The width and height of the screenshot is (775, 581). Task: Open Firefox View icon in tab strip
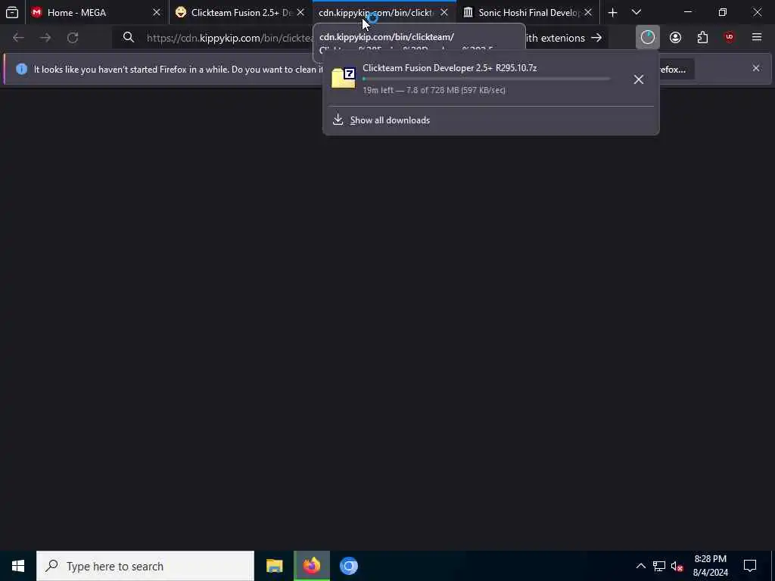(12, 12)
